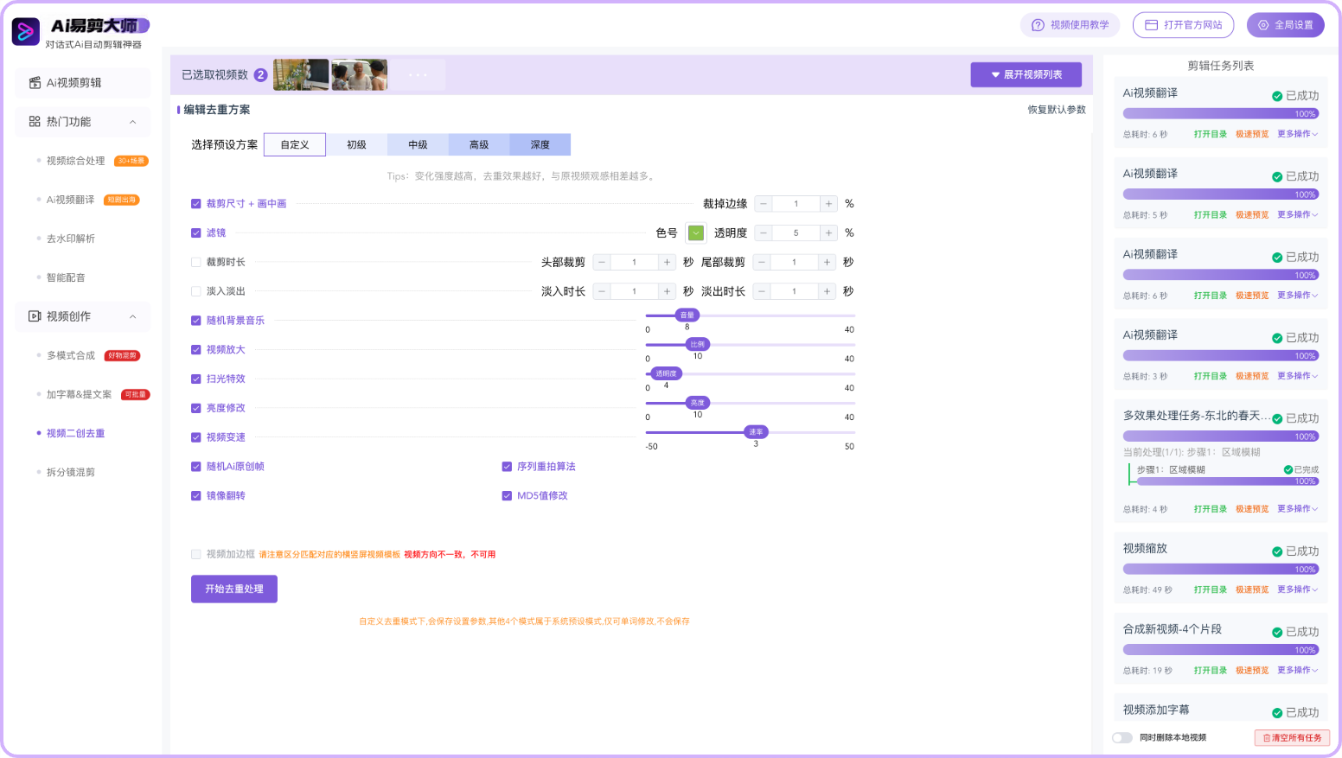
Task: Click success check icon for 合成新视频-4个片段
Action: pos(1277,633)
